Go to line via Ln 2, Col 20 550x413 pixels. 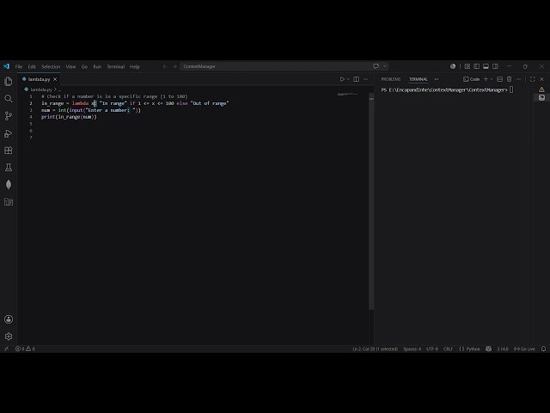(x=375, y=348)
